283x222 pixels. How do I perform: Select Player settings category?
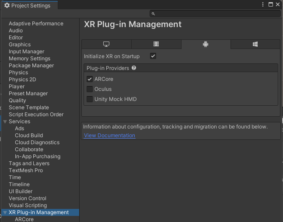[17, 87]
